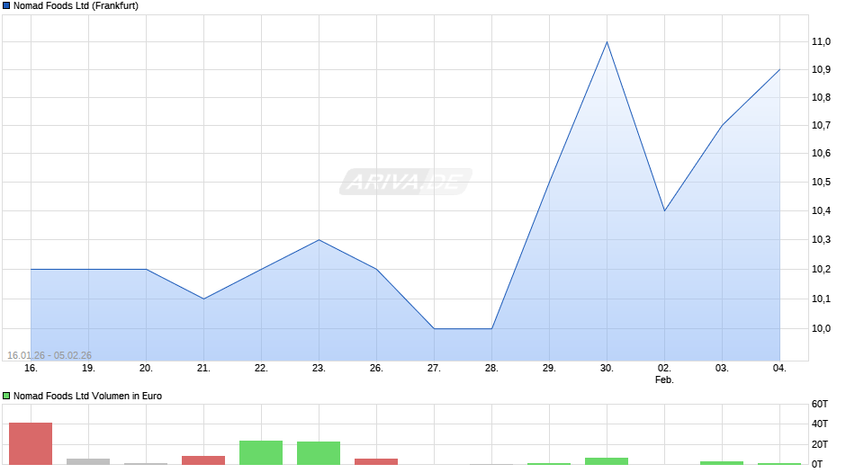Click the 0T volume axis label
The image size is (846, 473).
coord(817,464)
